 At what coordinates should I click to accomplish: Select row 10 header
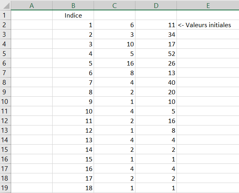point(5,101)
